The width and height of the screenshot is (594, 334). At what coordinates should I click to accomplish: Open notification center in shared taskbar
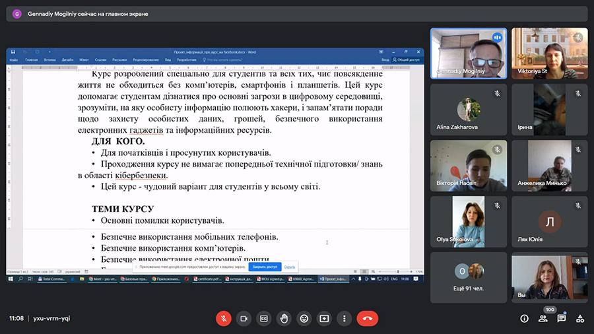[416, 279]
